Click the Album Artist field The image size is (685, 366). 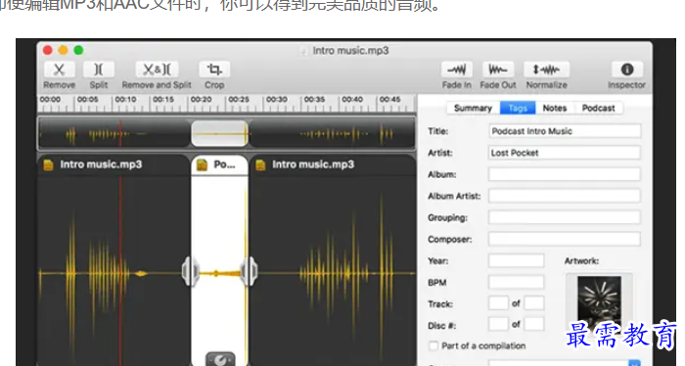pos(565,196)
